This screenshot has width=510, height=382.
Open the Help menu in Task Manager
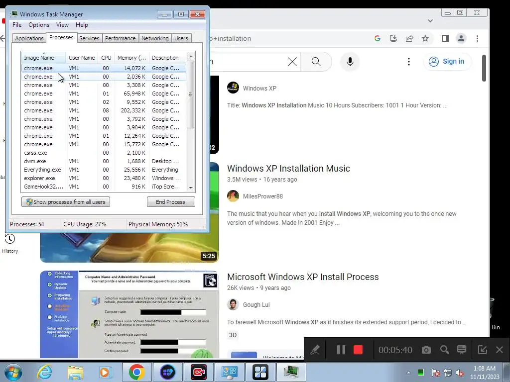coord(82,25)
